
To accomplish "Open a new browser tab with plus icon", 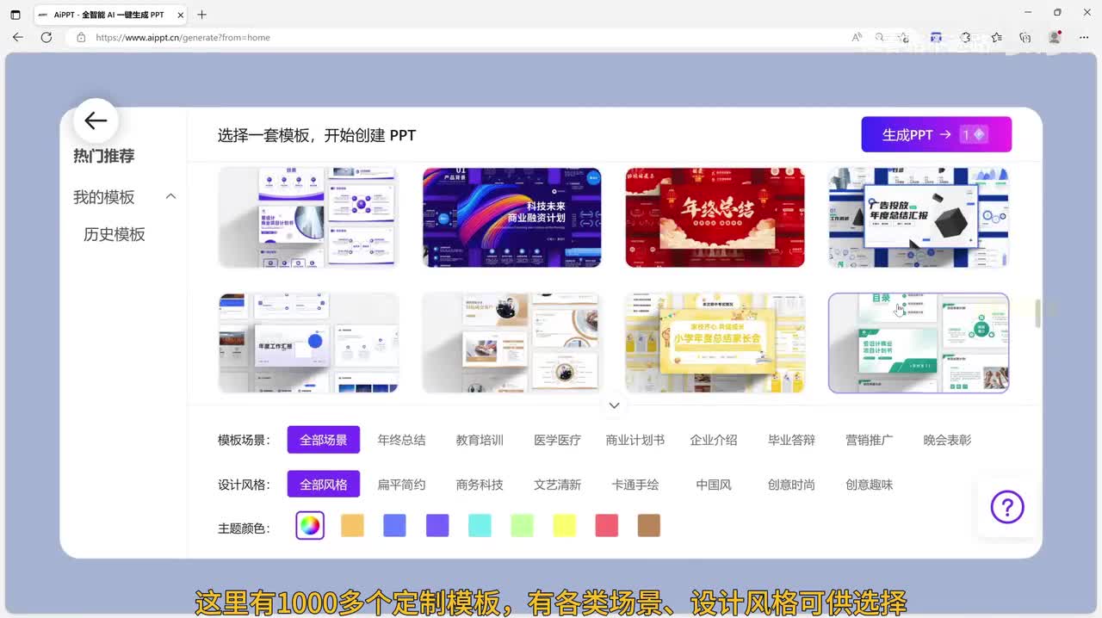I will [x=201, y=15].
